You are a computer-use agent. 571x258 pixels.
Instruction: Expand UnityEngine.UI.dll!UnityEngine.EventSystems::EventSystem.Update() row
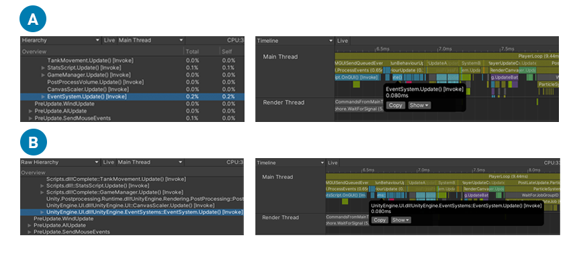[x=42, y=212]
